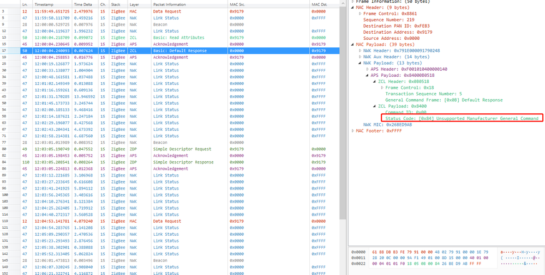Select the Command ID: 0x00 field
Image resolution: width=545 pixels, height=275 pixels.
(406, 112)
